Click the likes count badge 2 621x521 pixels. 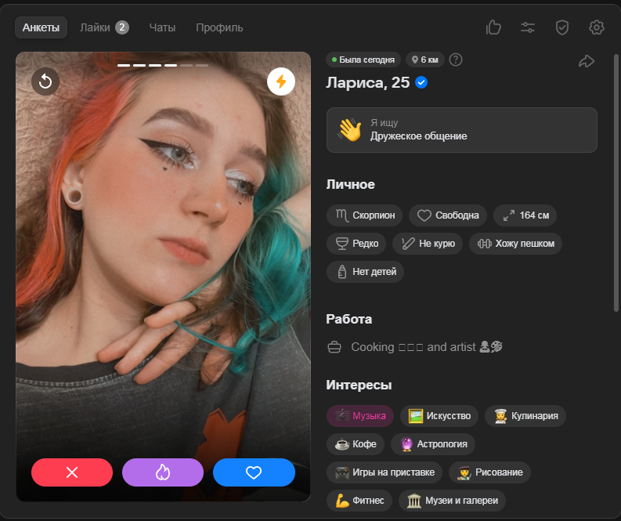point(122,27)
